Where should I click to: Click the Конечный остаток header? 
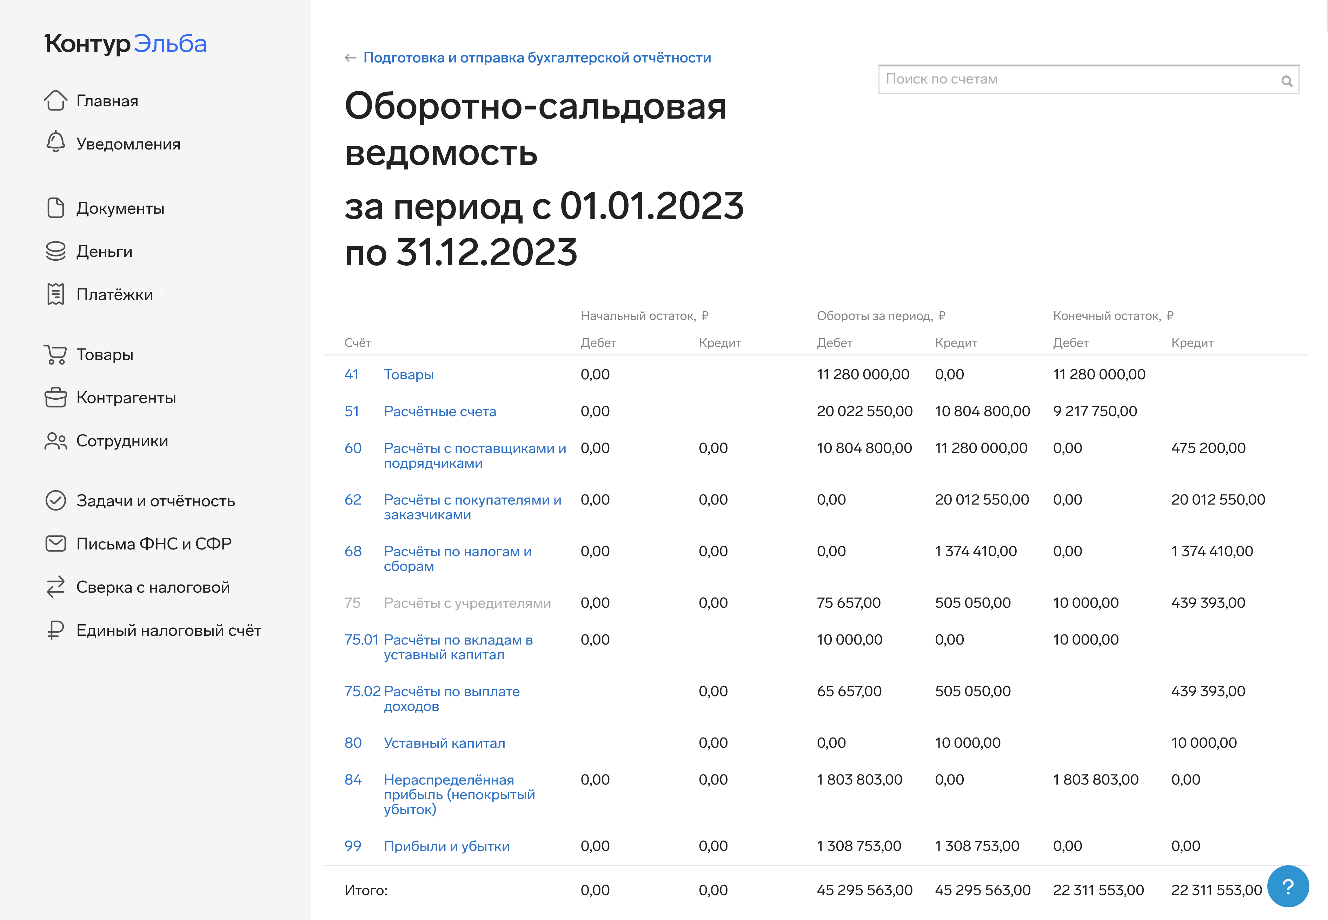1113,316
